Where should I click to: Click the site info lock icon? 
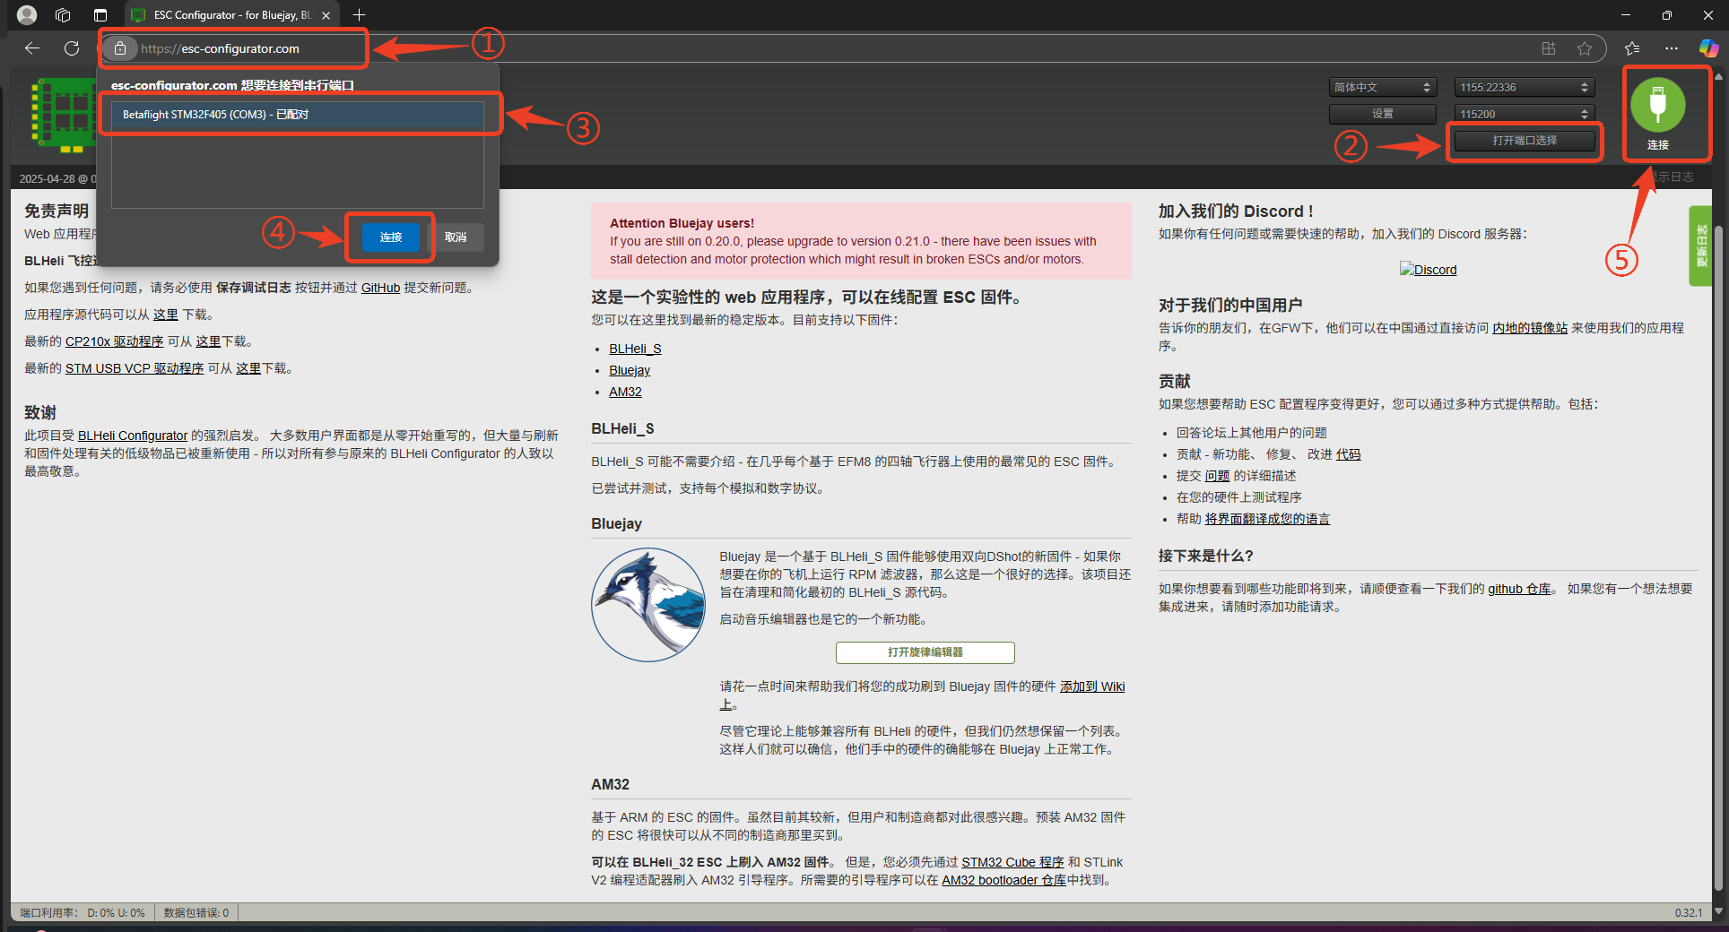click(x=120, y=48)
